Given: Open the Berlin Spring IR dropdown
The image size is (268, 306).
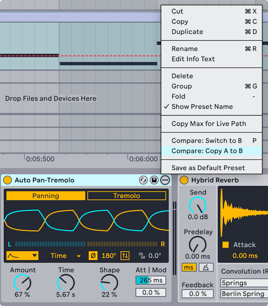Looking at the screenshot, I should (244, 294).
